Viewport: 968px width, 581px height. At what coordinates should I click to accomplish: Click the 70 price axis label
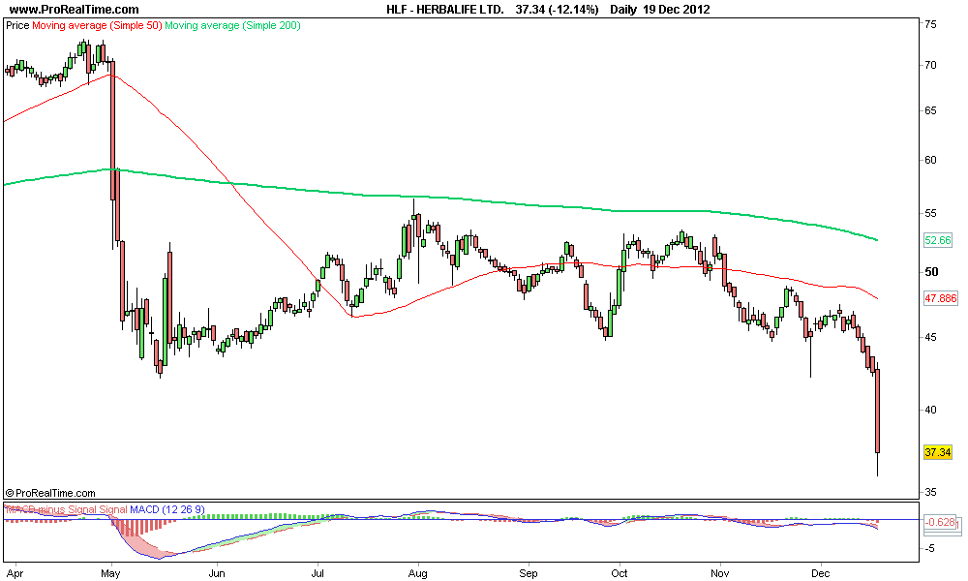[x=930, y=65]
